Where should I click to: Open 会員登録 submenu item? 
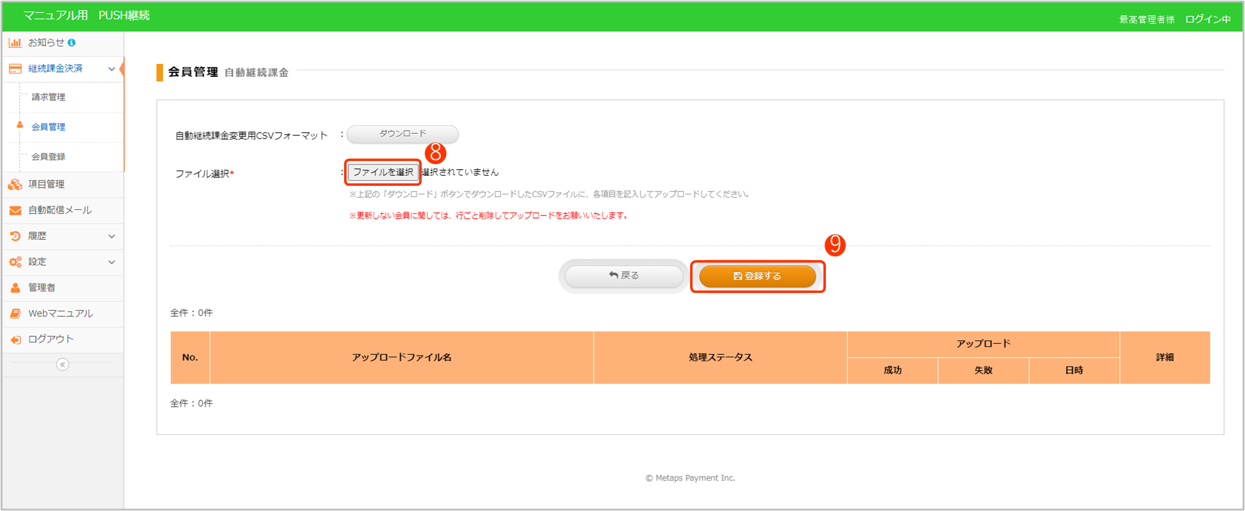click(48, 157)
